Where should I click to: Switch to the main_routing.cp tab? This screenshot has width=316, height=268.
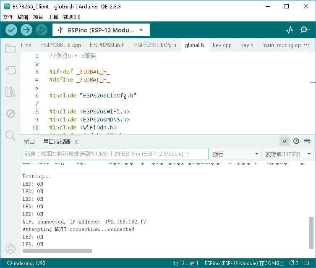click(x=281, y=45)
